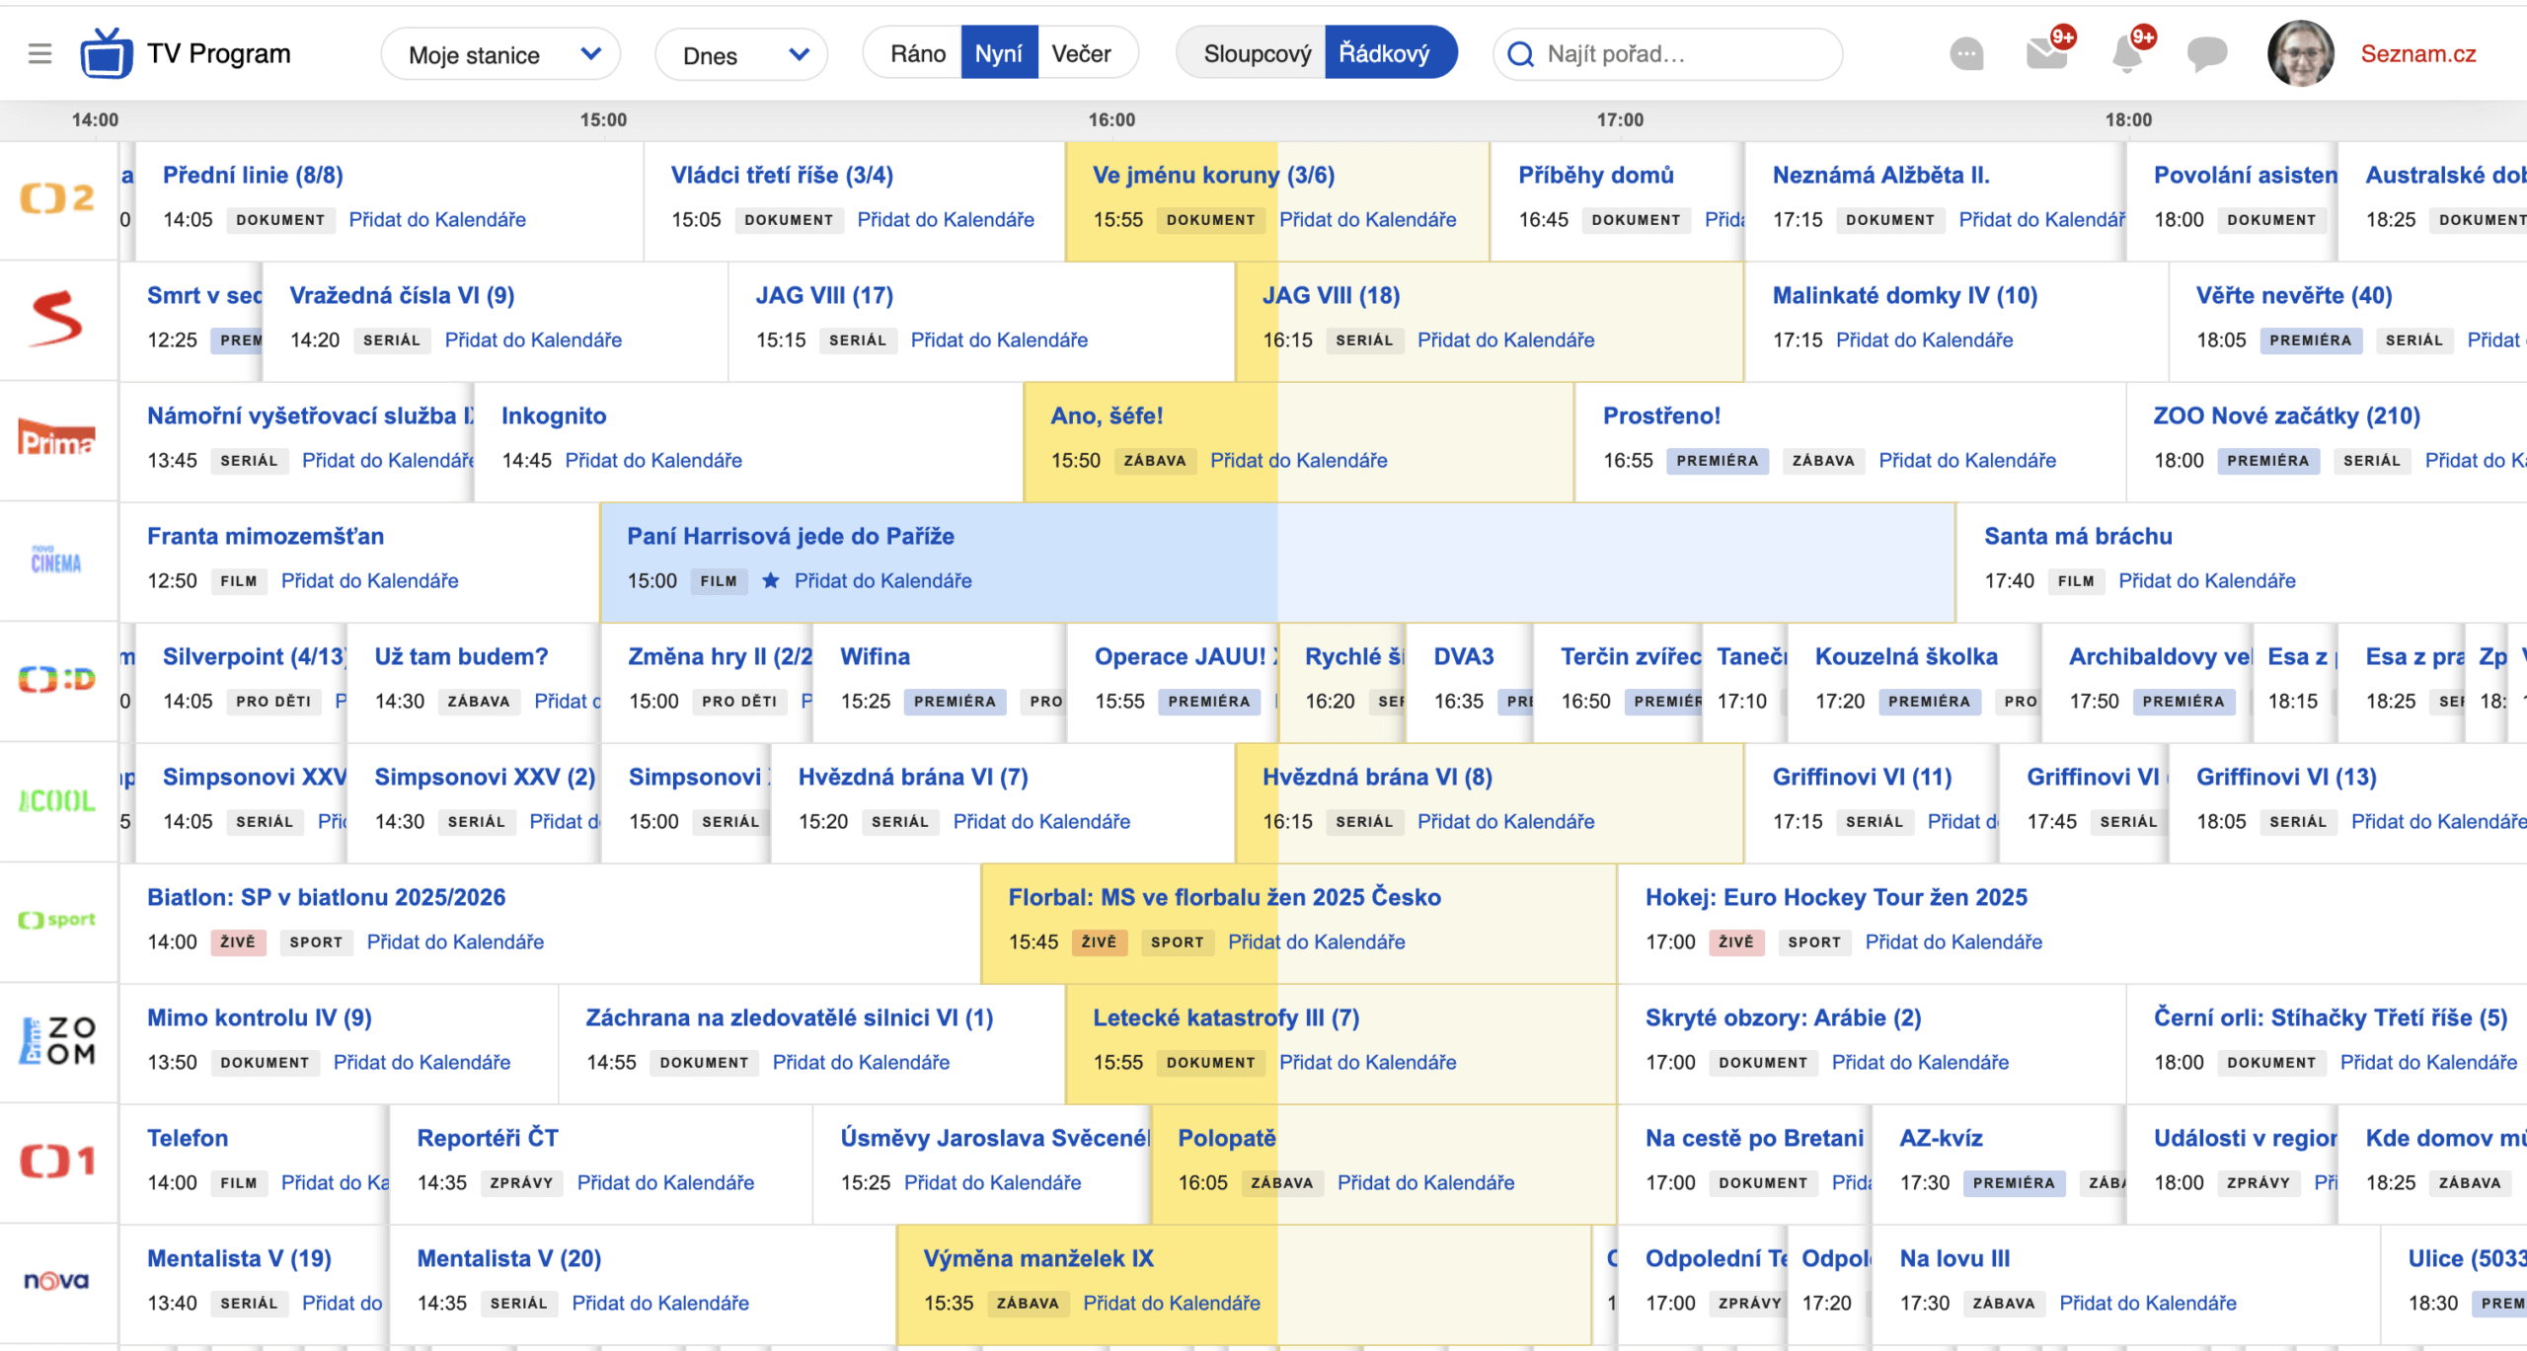Click the chat speech bubble icon
2527x1351 pixels.
pyautogui.click(x=2206, y=53)
